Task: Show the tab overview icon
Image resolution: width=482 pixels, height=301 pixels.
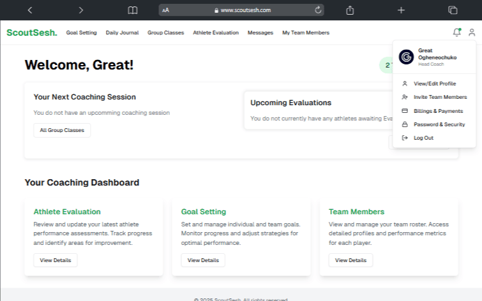Action: point(453,10)
